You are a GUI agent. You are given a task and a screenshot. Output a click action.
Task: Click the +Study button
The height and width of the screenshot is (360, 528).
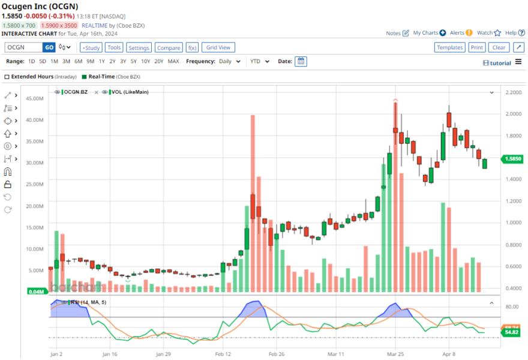(91, 47)
